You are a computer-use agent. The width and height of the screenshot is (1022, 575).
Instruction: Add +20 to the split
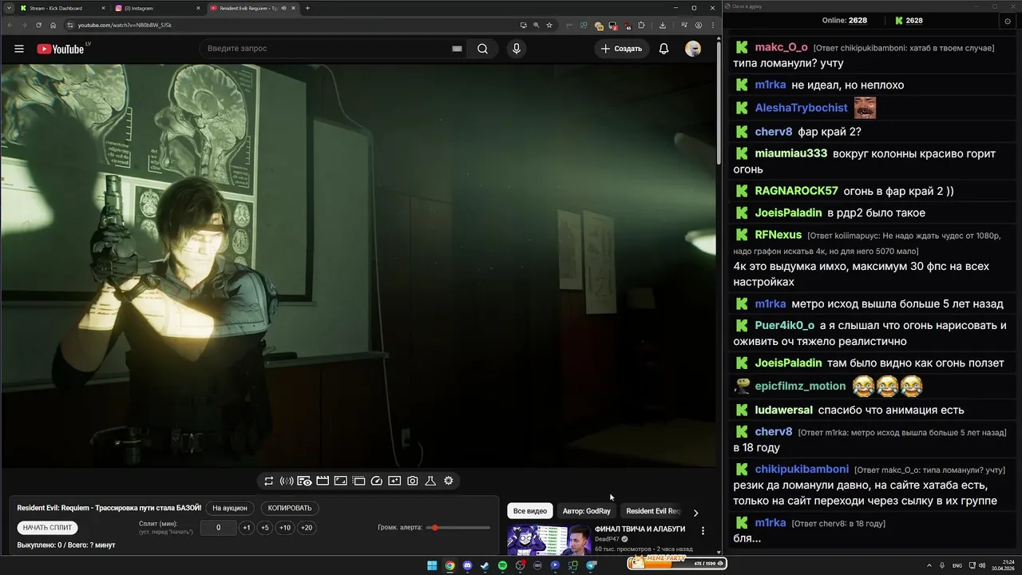pos(307,528)
